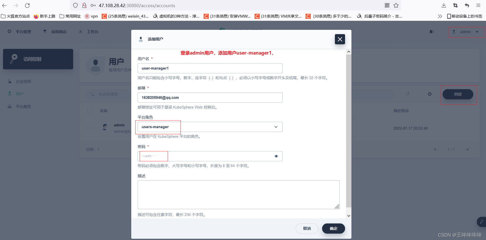Select 企业空间 in sidebar
The width and height of the screenshot is (486, 240).
click(x=20, y=82)
